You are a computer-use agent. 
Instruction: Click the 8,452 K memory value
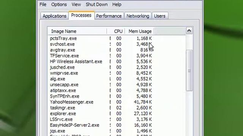144,73
